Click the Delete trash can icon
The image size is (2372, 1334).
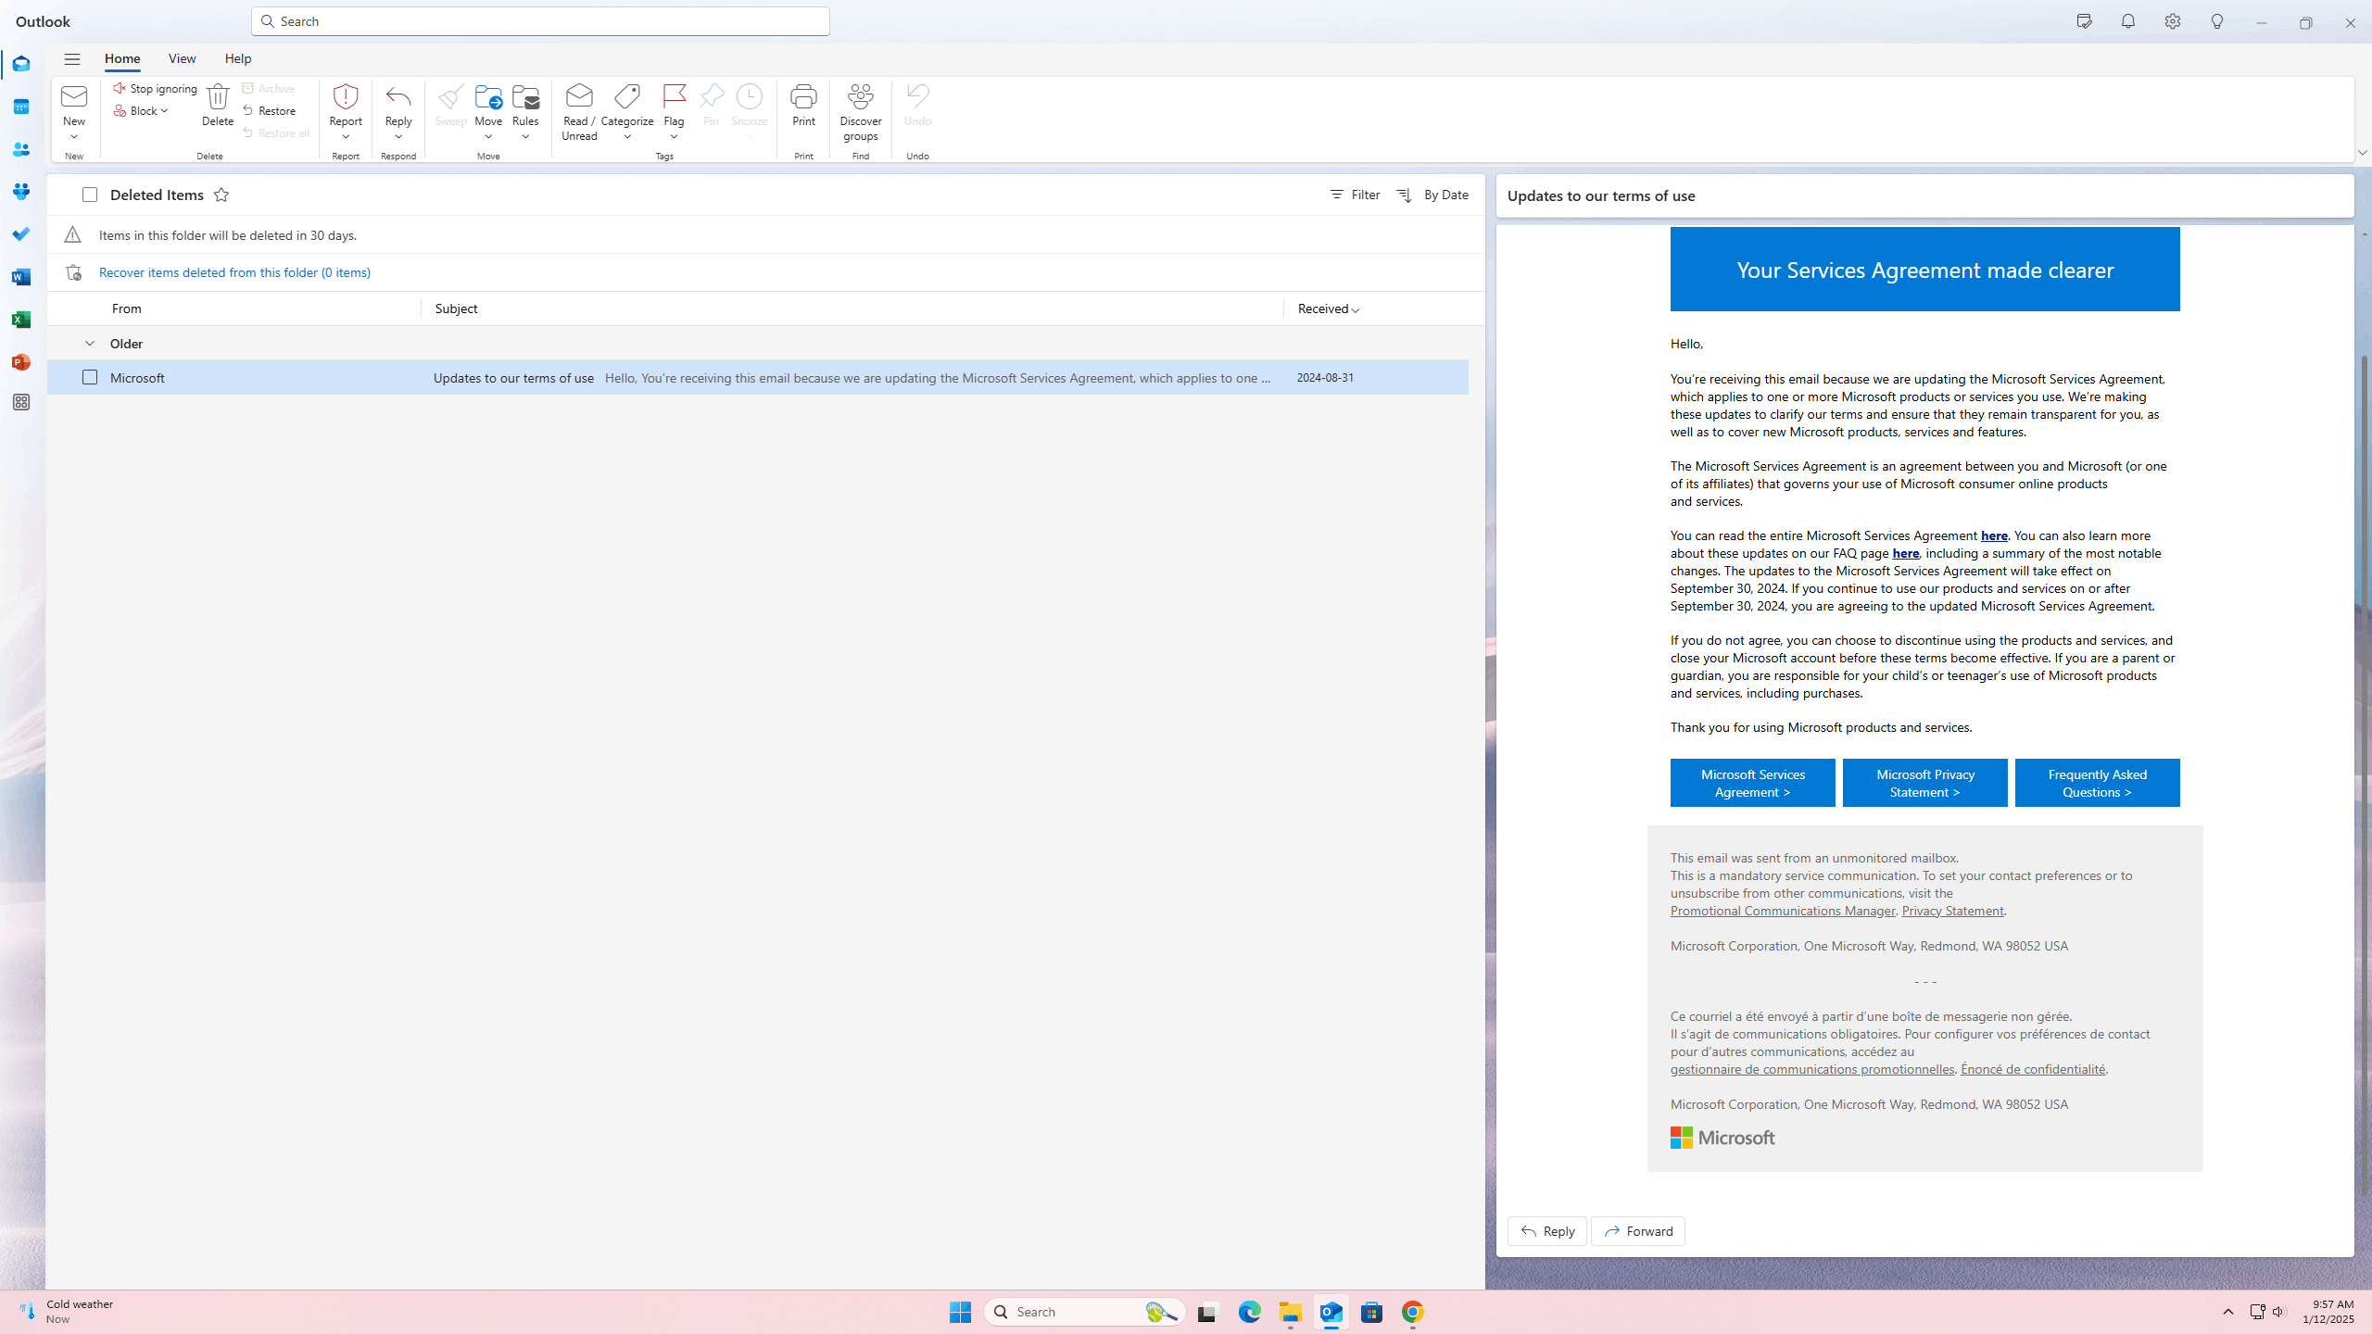218,105
